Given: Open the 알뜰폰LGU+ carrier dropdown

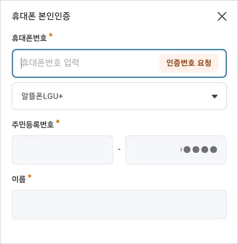Looking at the screenshot, I should (x=119, y=96).
